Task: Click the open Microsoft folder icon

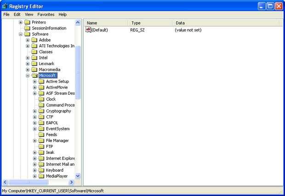Action: (x=34, y=76)
